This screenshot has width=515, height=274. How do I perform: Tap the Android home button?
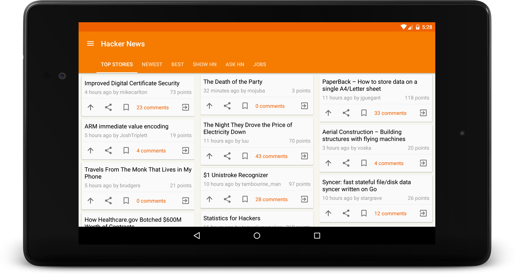click(257, 236)
